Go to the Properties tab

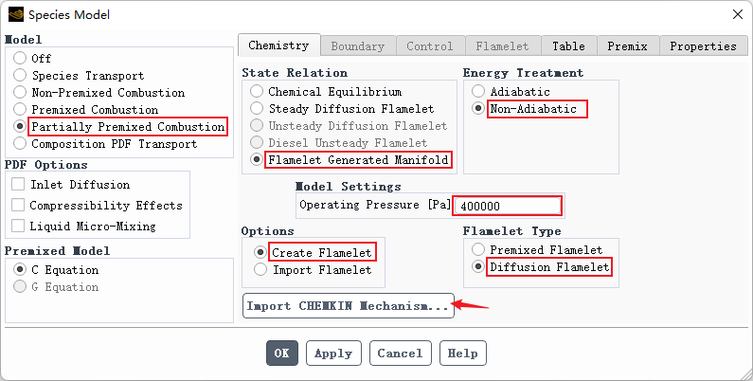(x=702, y=45)
